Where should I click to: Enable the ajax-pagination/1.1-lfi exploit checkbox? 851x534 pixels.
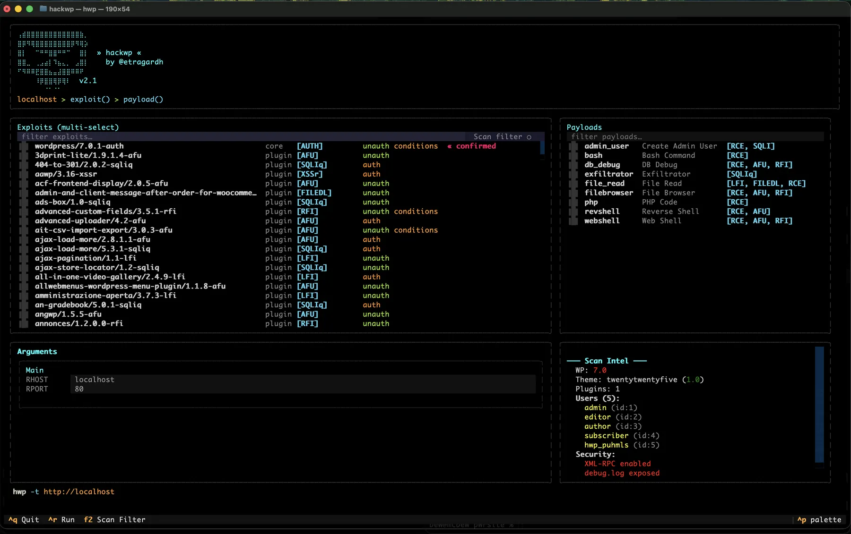coord(24,258)
